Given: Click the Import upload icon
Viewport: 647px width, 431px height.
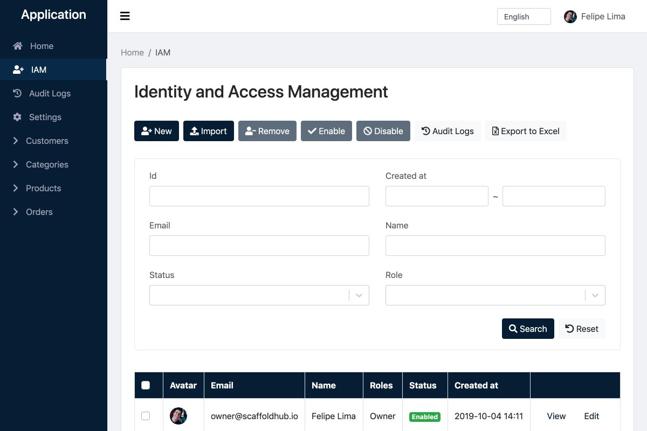Looking at the screenshot, I should click(x=195, y=131).
